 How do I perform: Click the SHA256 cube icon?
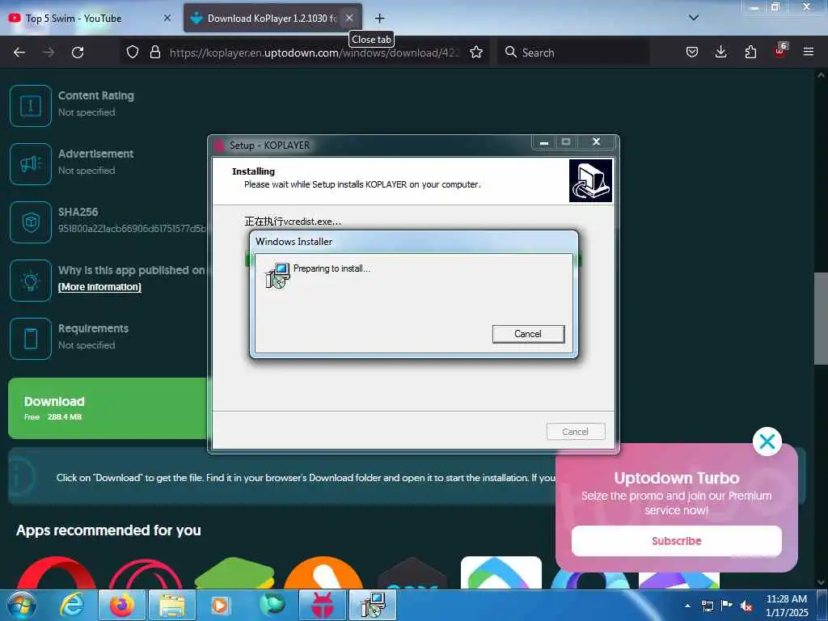coord(31,222)
